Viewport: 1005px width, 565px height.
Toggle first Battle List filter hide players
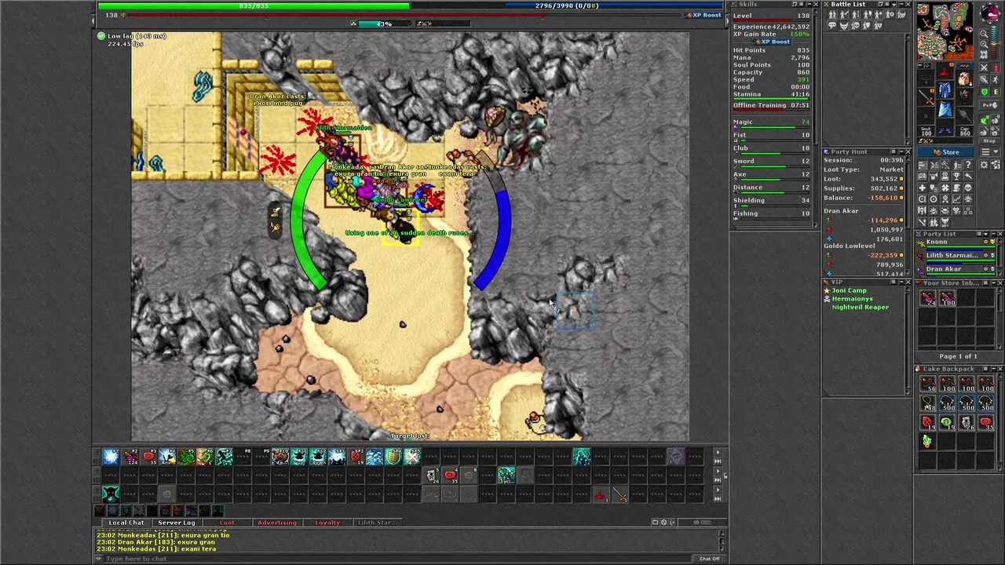tap(832, 14)
